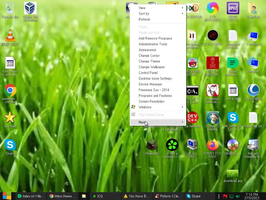Open 'You Have B...' warning taskbar button
Viewport: 266px width, 200px height.
click(x=137, y=196)
